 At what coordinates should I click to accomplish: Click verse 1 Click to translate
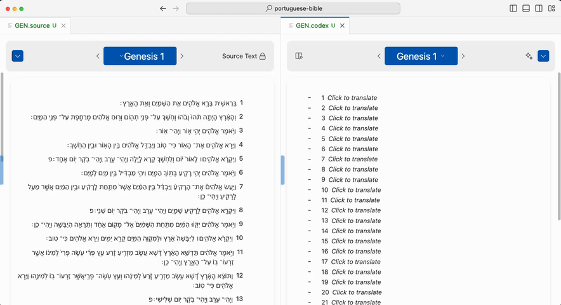(x=352, y=97)
